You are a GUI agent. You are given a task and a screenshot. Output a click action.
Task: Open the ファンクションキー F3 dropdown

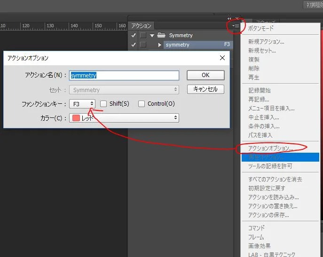(x=83, y=104)
